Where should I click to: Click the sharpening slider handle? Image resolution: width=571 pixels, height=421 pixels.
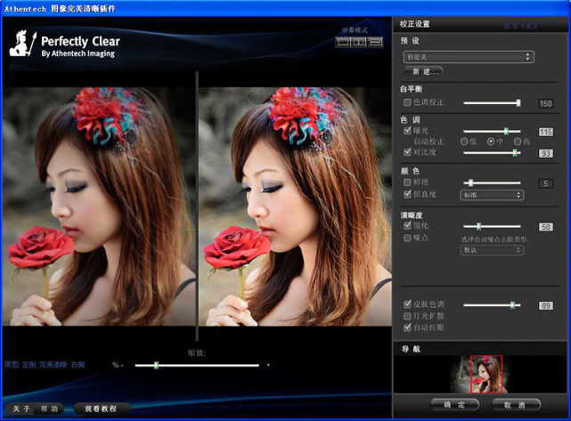coord(479,226)
